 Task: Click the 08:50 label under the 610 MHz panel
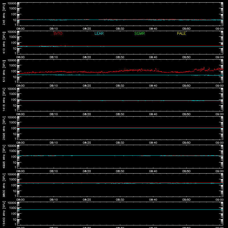[186, 86]
